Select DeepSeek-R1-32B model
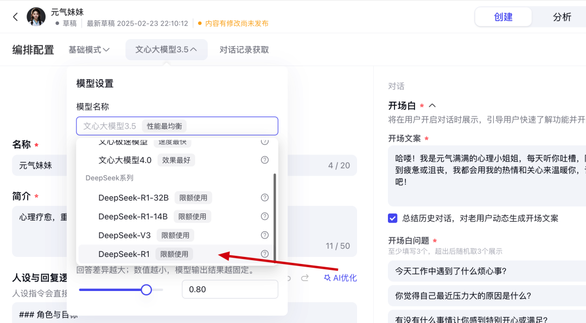The width and height of the screenshot is (586, 323). [x=177, y=197]
